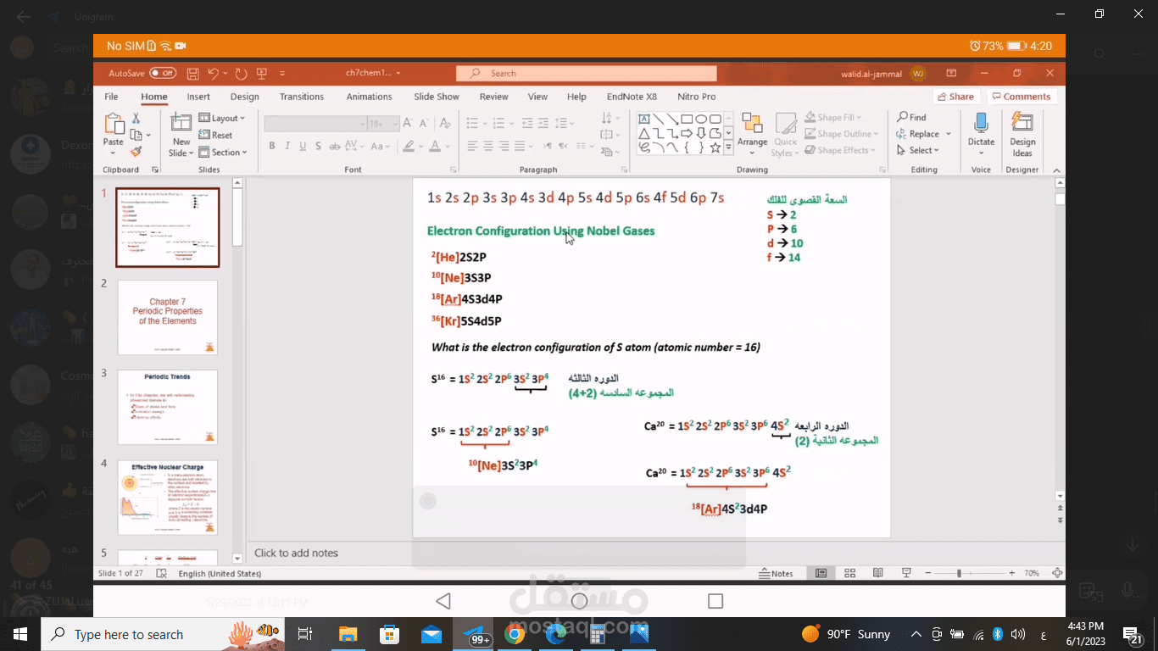Click the Format Painter brush icon
1158x651 pixels.
click(x=136, y=152)
